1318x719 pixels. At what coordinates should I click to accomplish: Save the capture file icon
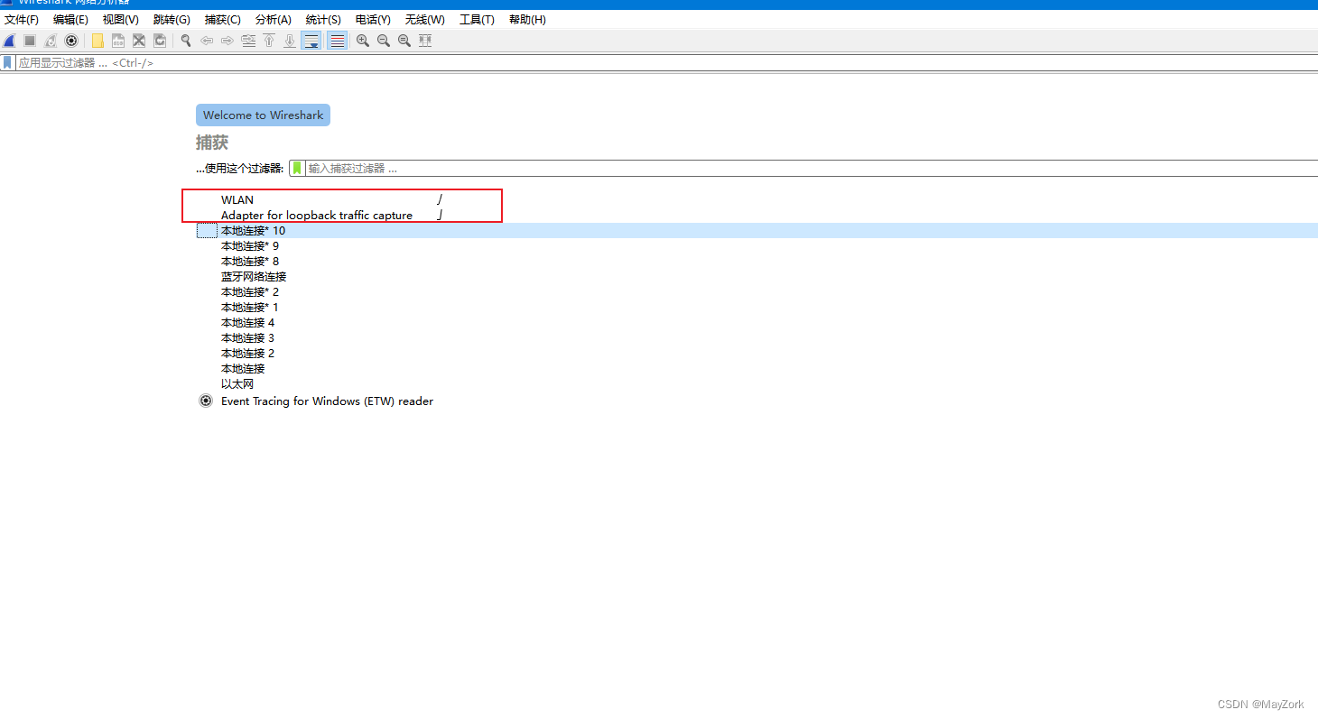click(x=118, y=41)
